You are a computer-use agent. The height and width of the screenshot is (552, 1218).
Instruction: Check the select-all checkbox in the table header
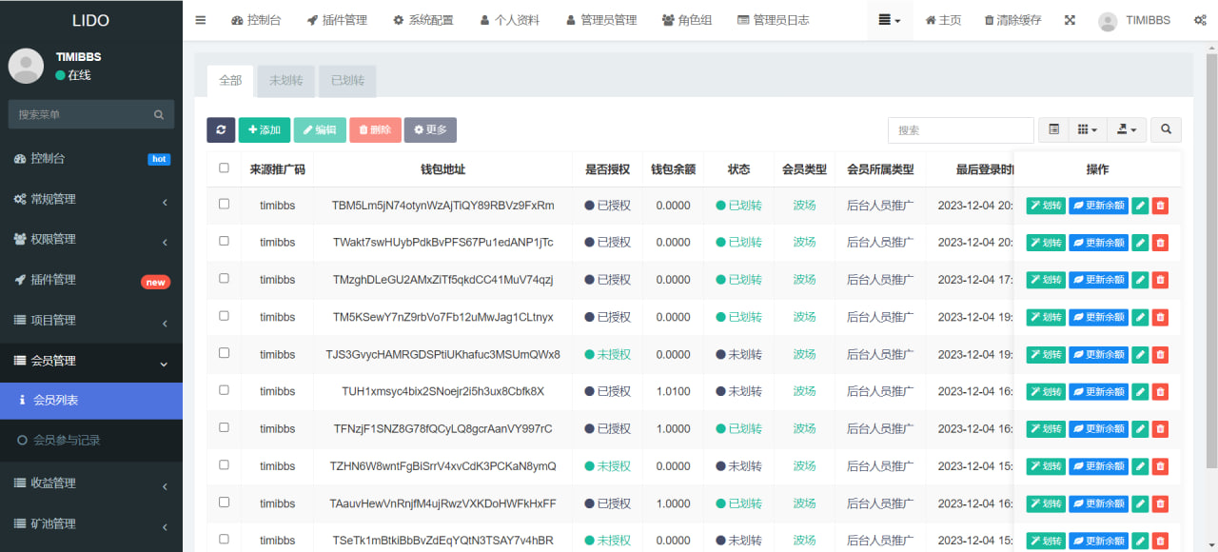point(224,167)
